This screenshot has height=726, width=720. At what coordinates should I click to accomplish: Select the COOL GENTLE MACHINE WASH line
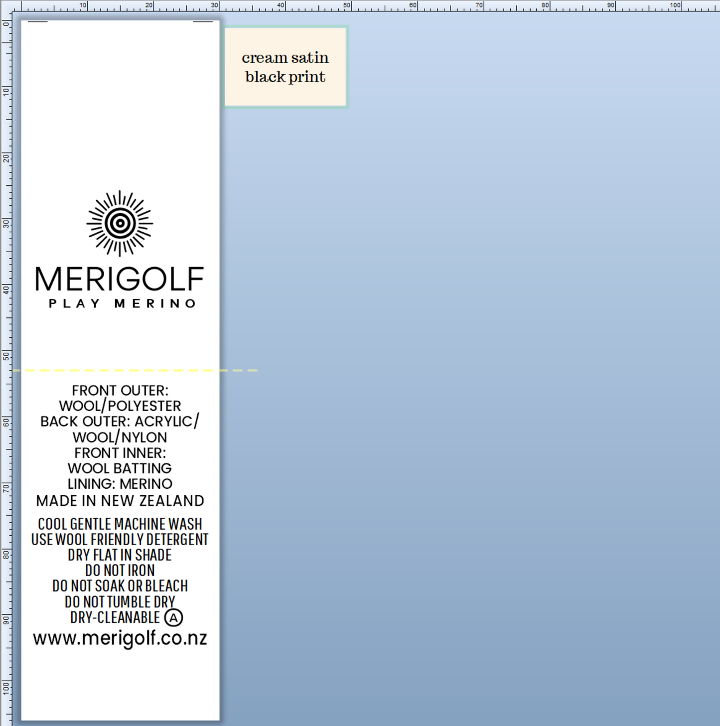point(120,524)
